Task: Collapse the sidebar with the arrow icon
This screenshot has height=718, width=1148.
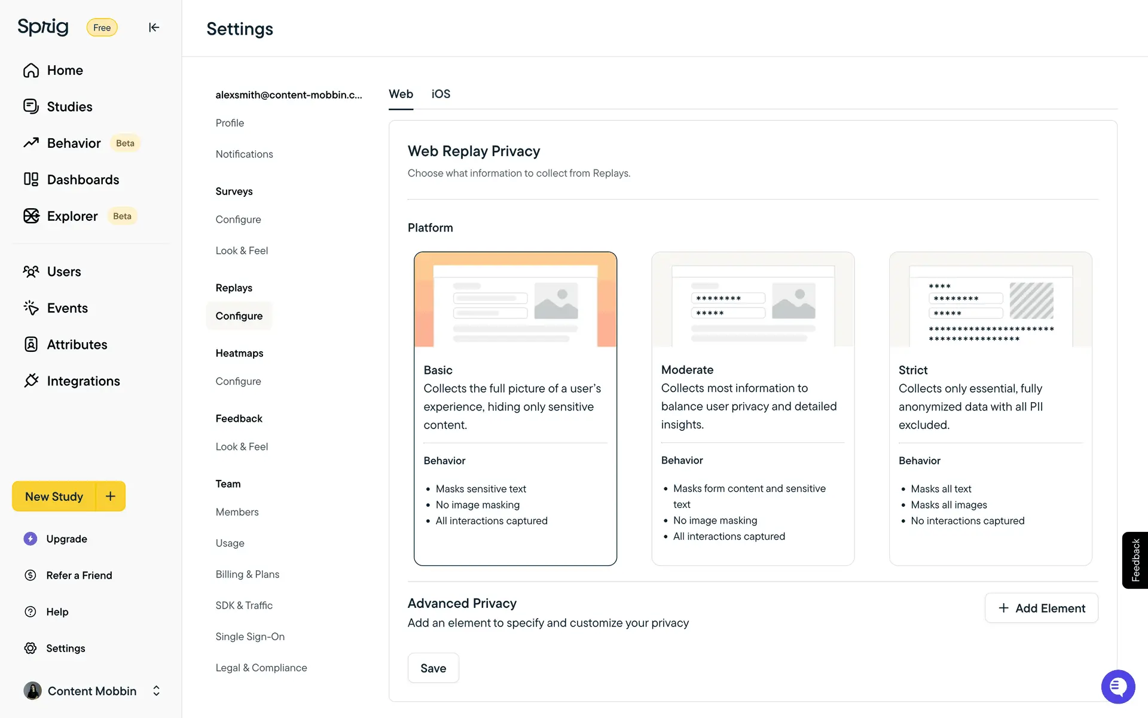Action: click(154, 28)
